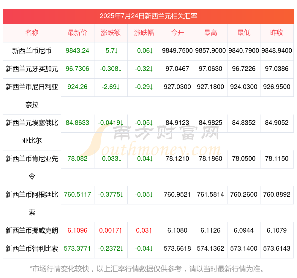The width and height of the screenshot is (297, 278).
Task: Click high value 574.1362
Action: (211, 248)
